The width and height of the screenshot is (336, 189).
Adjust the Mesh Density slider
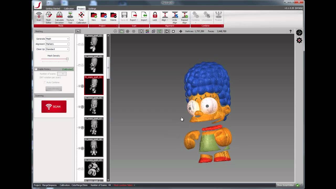point(67,59)
